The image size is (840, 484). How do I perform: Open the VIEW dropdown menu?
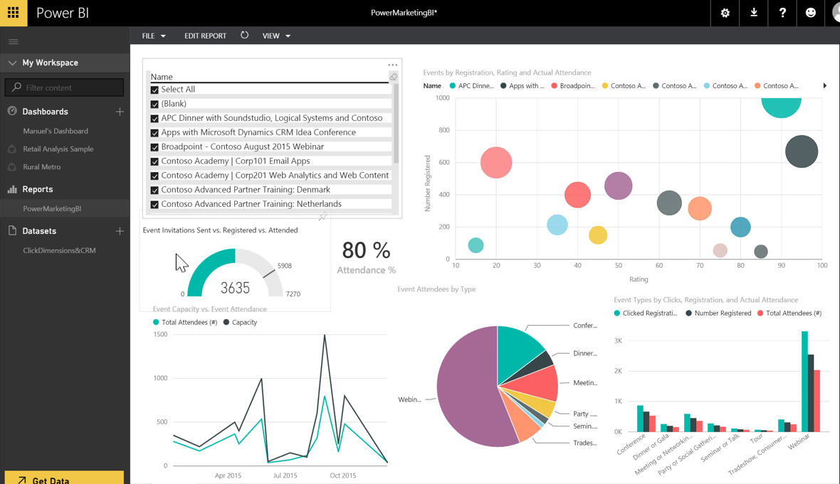coord(276,36)
